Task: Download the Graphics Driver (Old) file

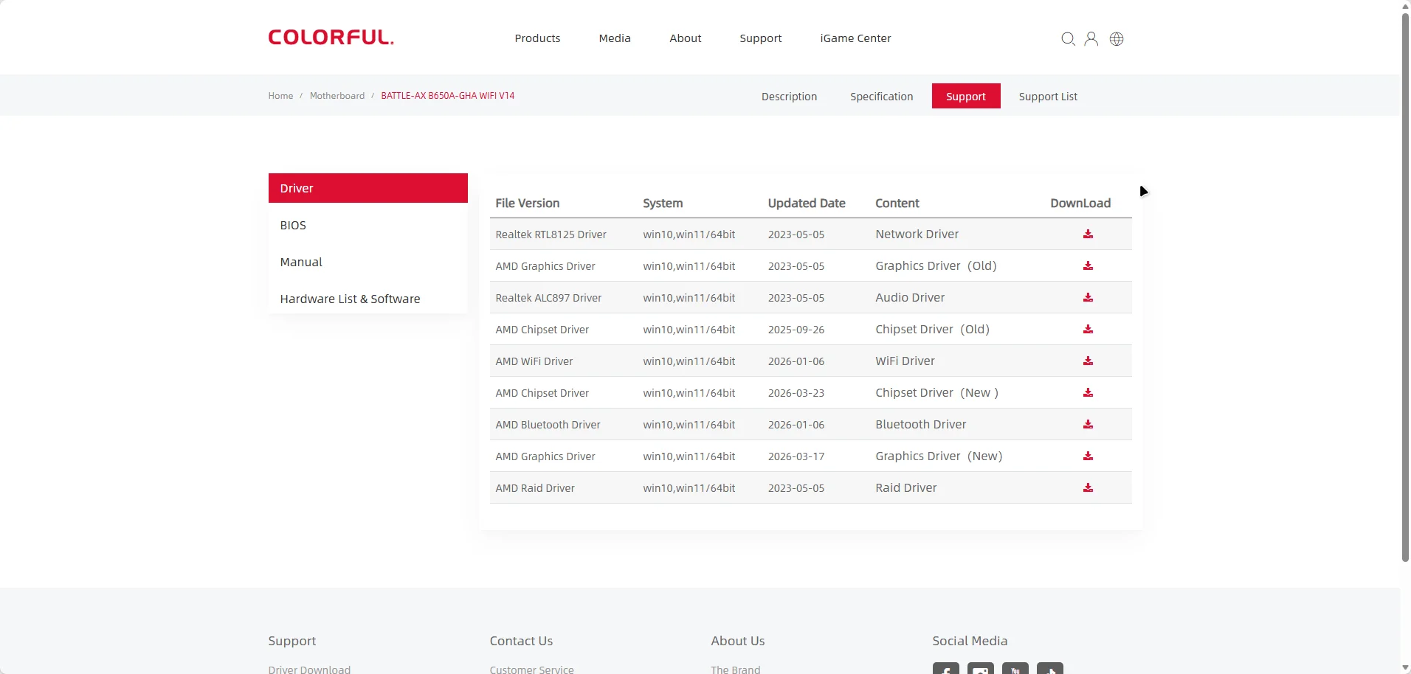Action: [1088, 266]
